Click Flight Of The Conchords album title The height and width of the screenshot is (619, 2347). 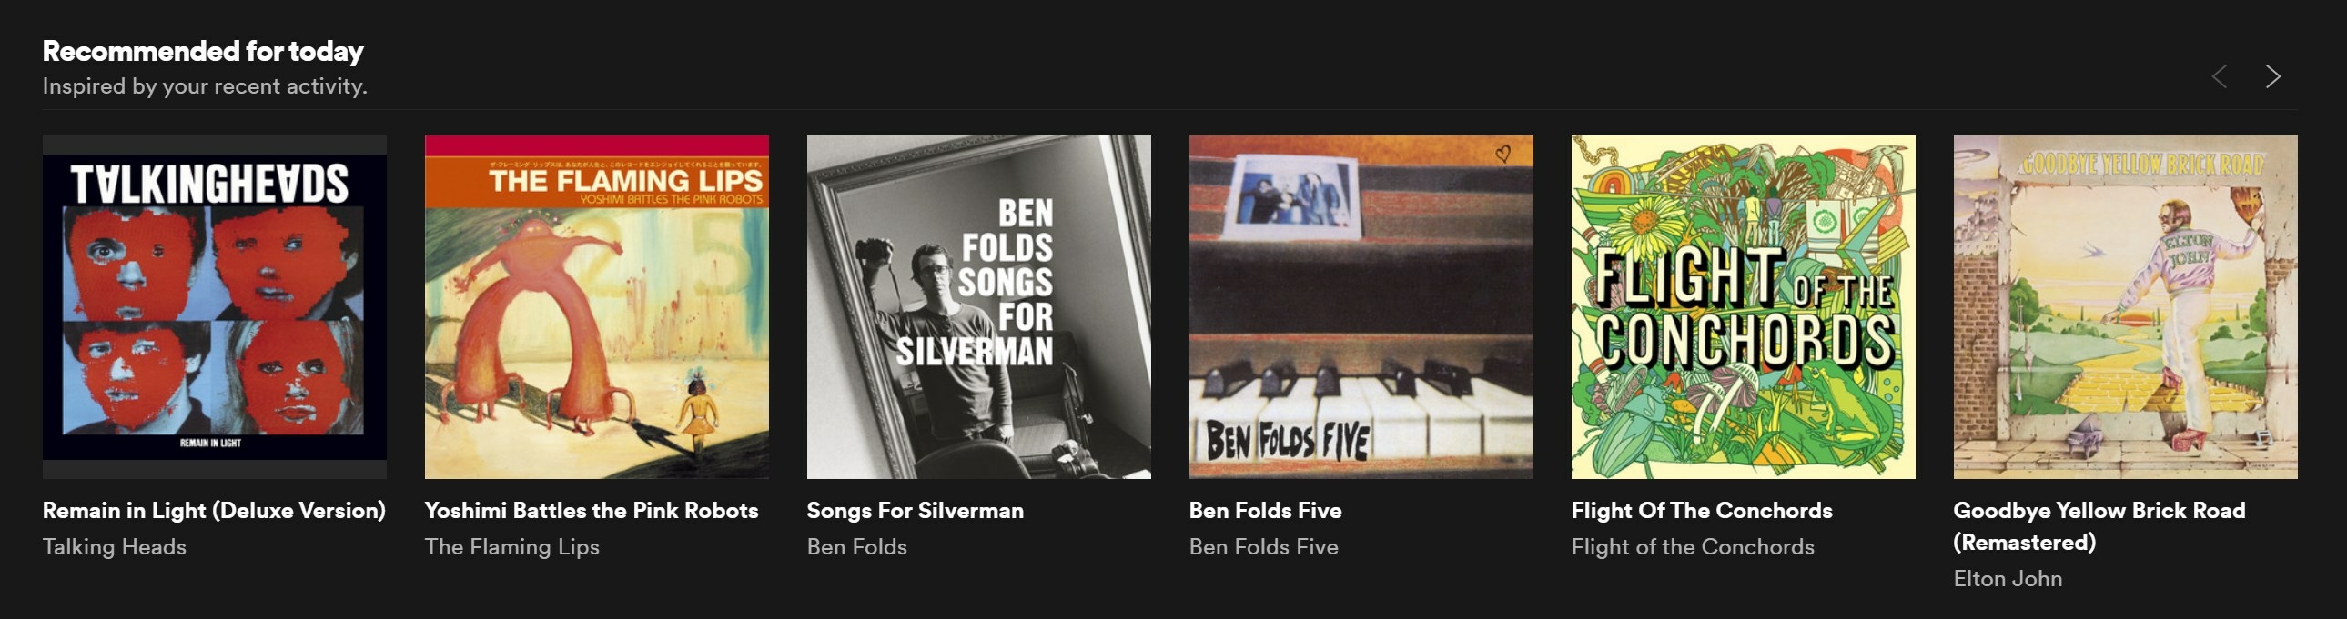point(1702,511)
